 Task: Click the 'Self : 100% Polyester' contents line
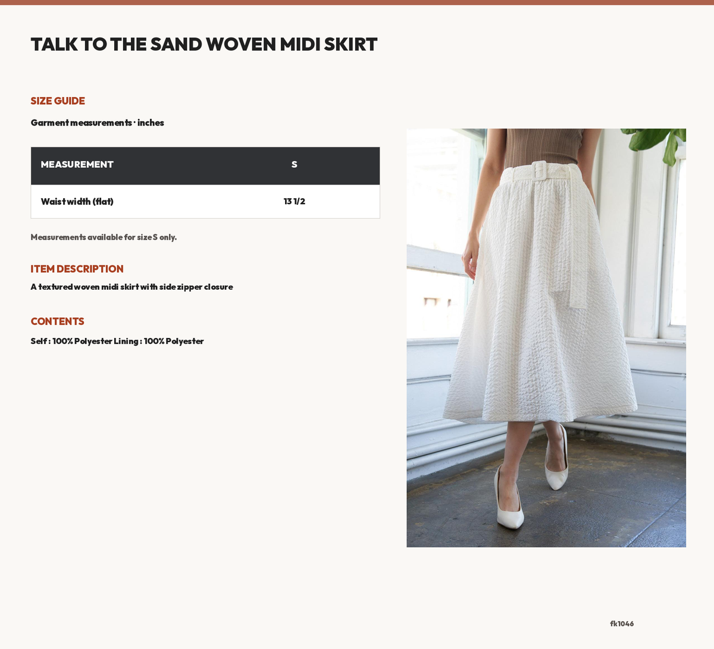(x=117, y=341)
